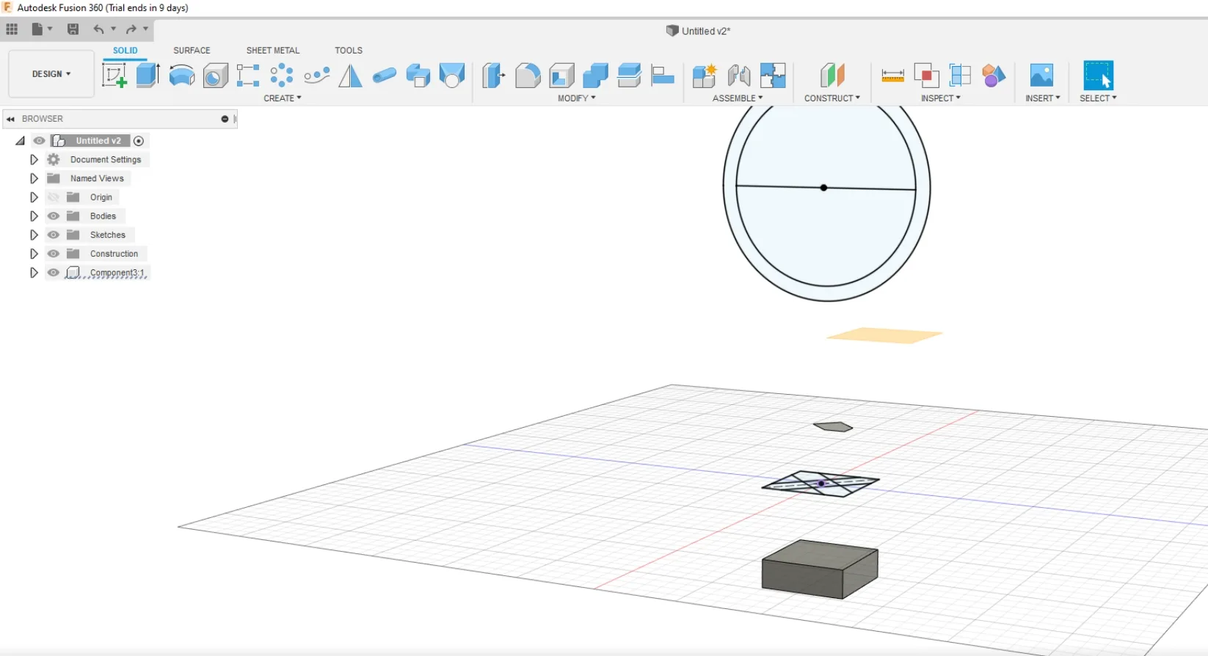Viewport: 1208px width, 656px height.
Task: Select the Combine tool
Action: point(595,75)
